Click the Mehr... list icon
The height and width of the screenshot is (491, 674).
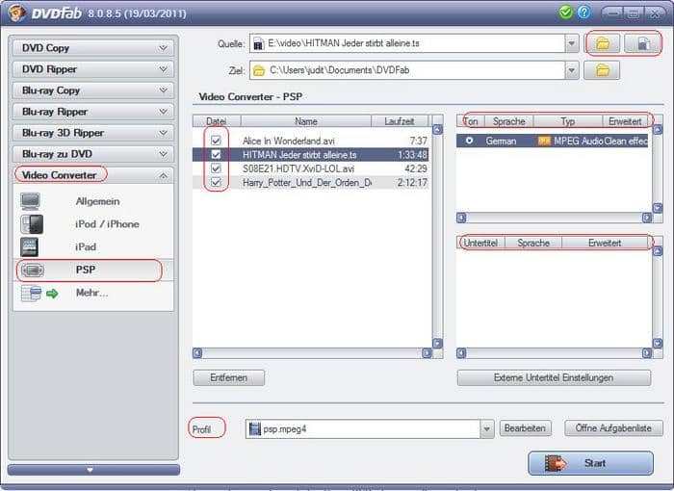click(x=31, y=294)
